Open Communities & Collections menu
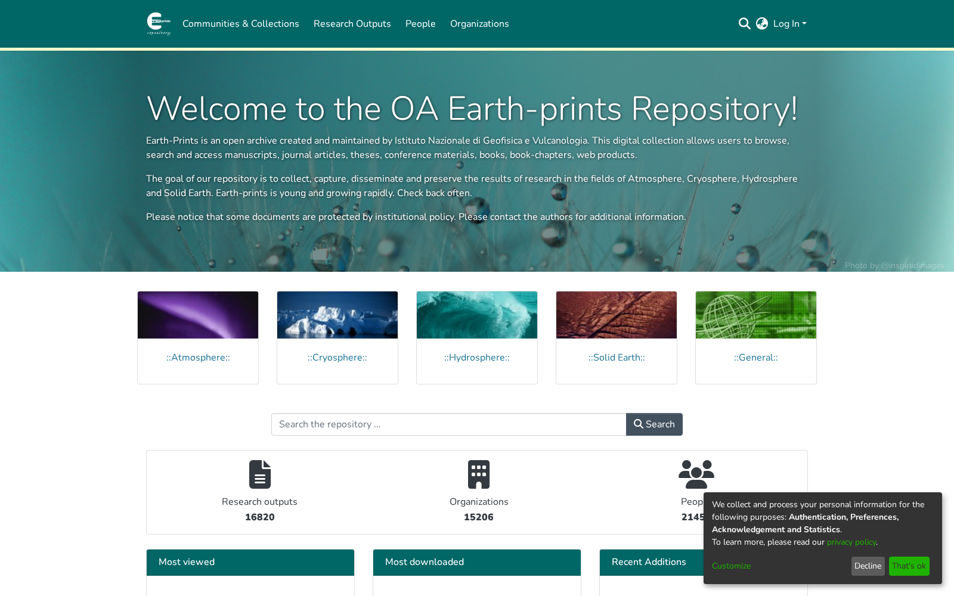Screen dimensions: 954x596 click(x=241, y=24)
